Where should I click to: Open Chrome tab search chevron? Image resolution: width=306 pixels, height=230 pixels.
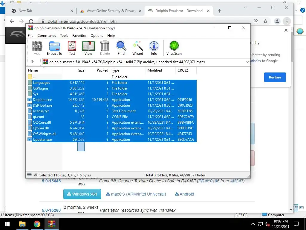click(245, 7)
